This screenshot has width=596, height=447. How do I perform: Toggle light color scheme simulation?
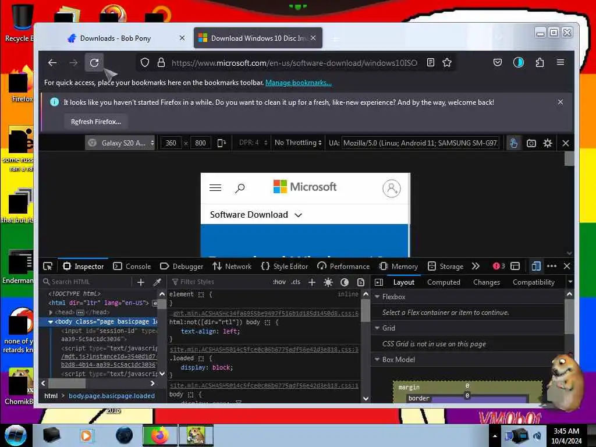[x=328, y=282]
